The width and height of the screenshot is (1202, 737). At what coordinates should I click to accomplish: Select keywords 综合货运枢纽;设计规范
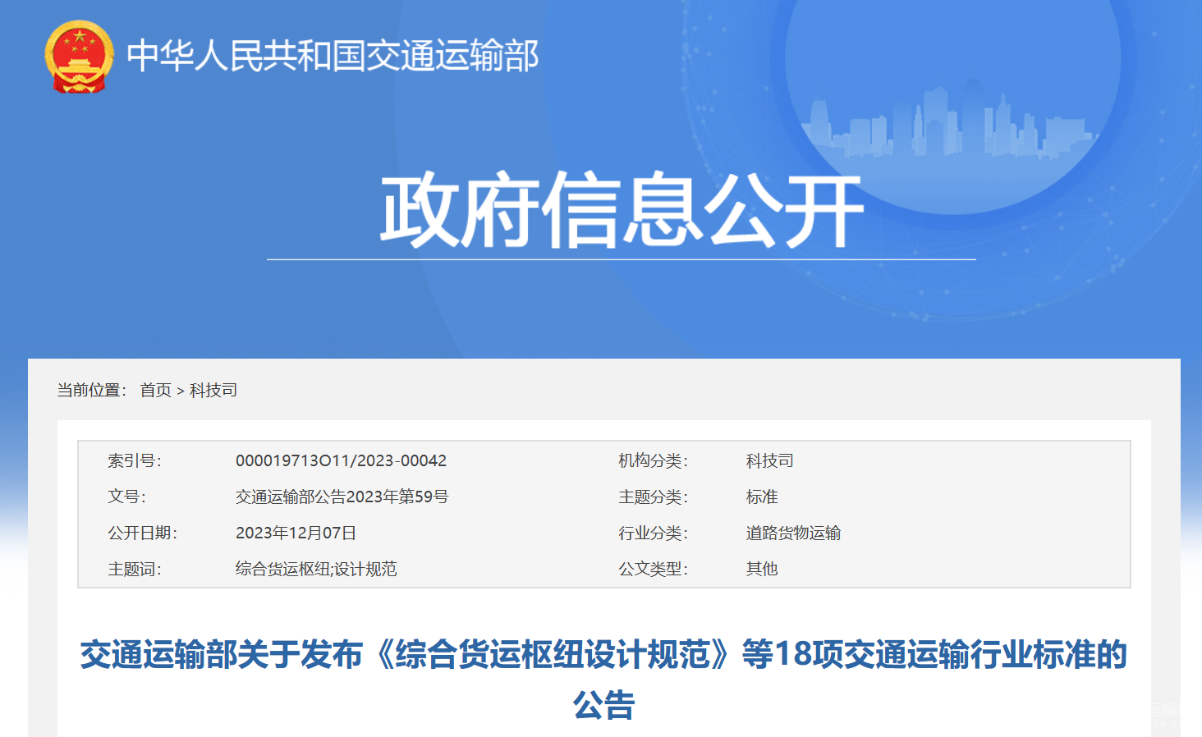point(316,569)
